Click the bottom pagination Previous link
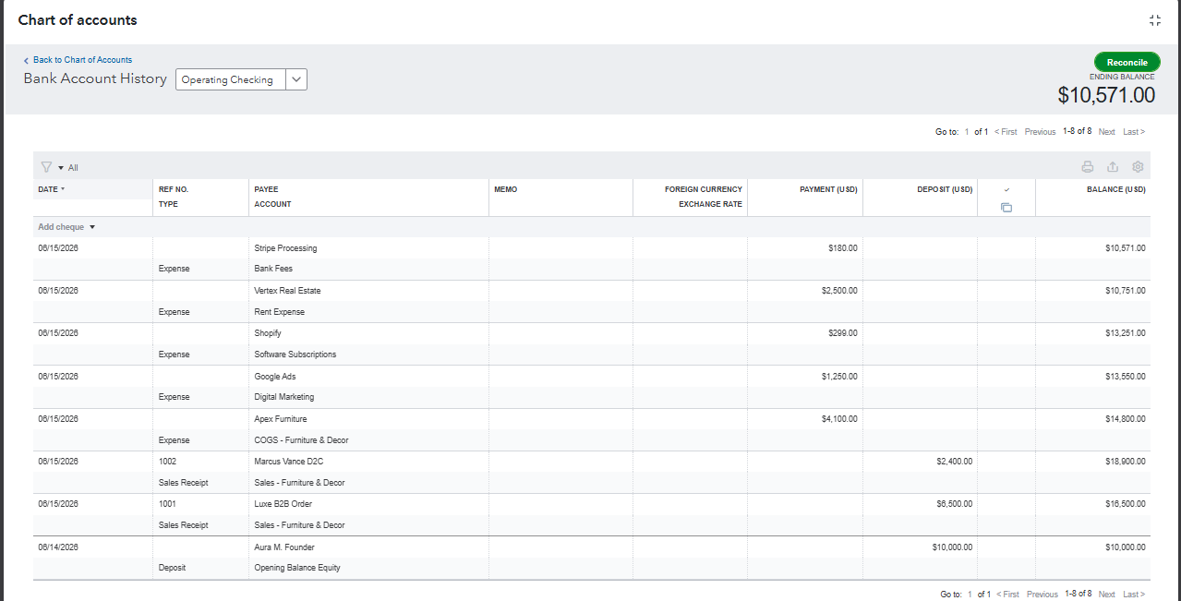 pyautogui.click(x=1042, y=595)
